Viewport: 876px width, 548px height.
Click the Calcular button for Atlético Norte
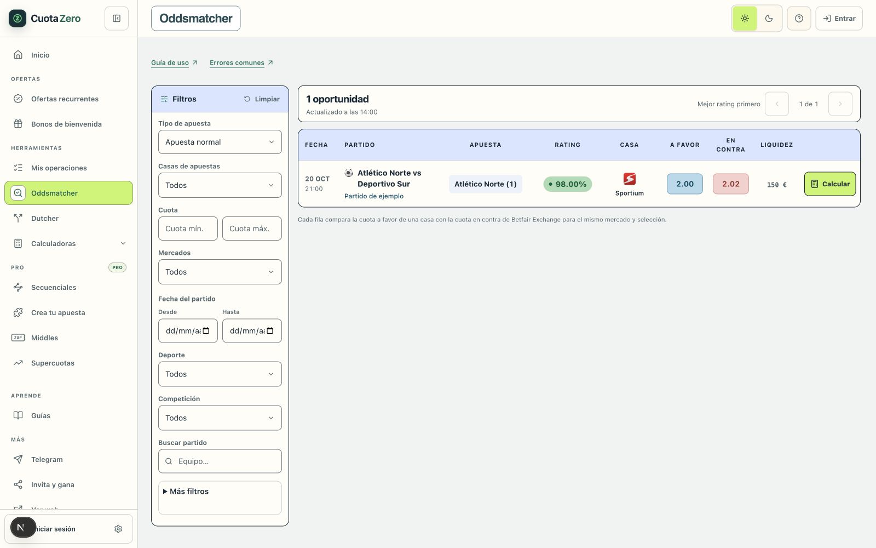(x=830, y=184)
